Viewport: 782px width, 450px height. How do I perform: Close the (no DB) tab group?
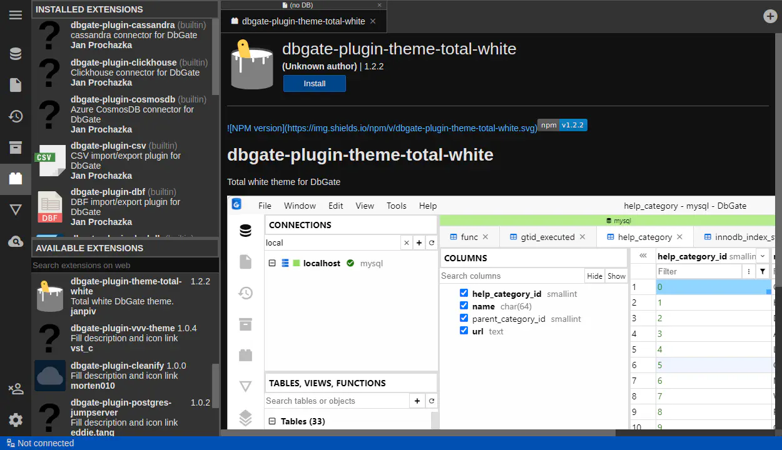pos(380,5)
